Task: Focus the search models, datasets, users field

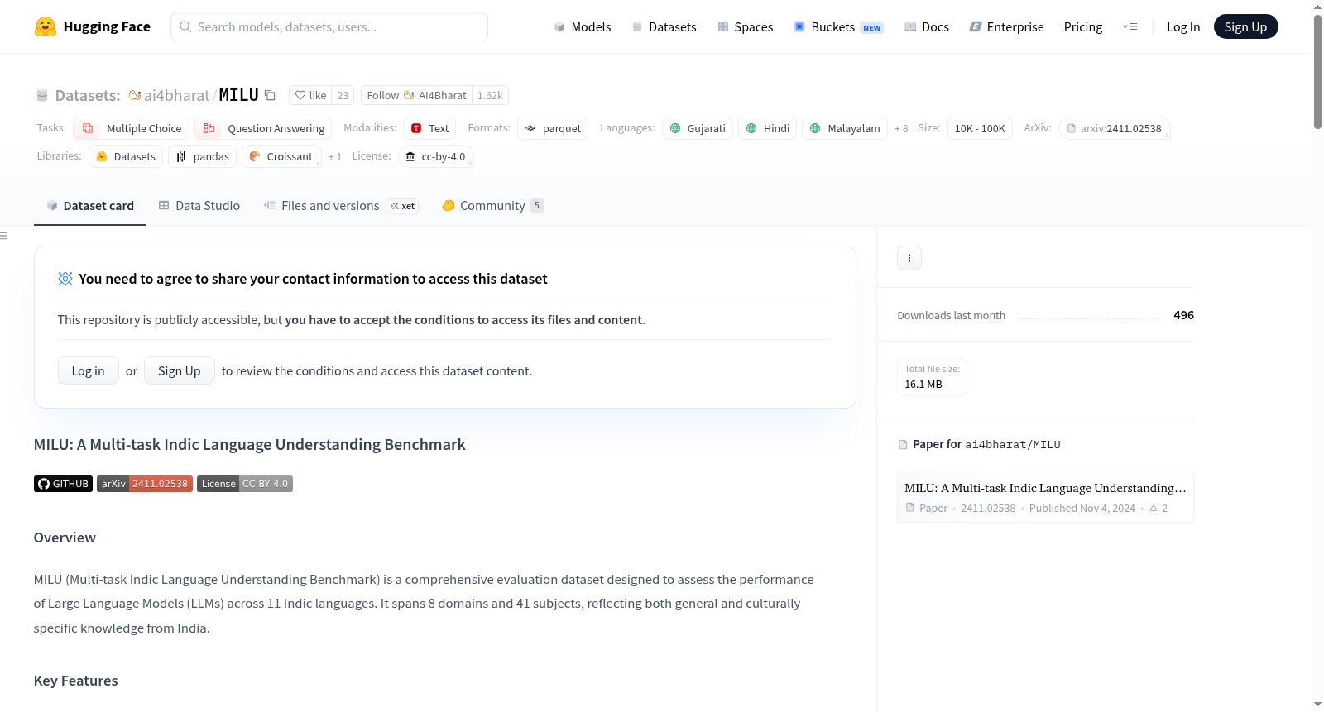Action: tap(329, 26)
